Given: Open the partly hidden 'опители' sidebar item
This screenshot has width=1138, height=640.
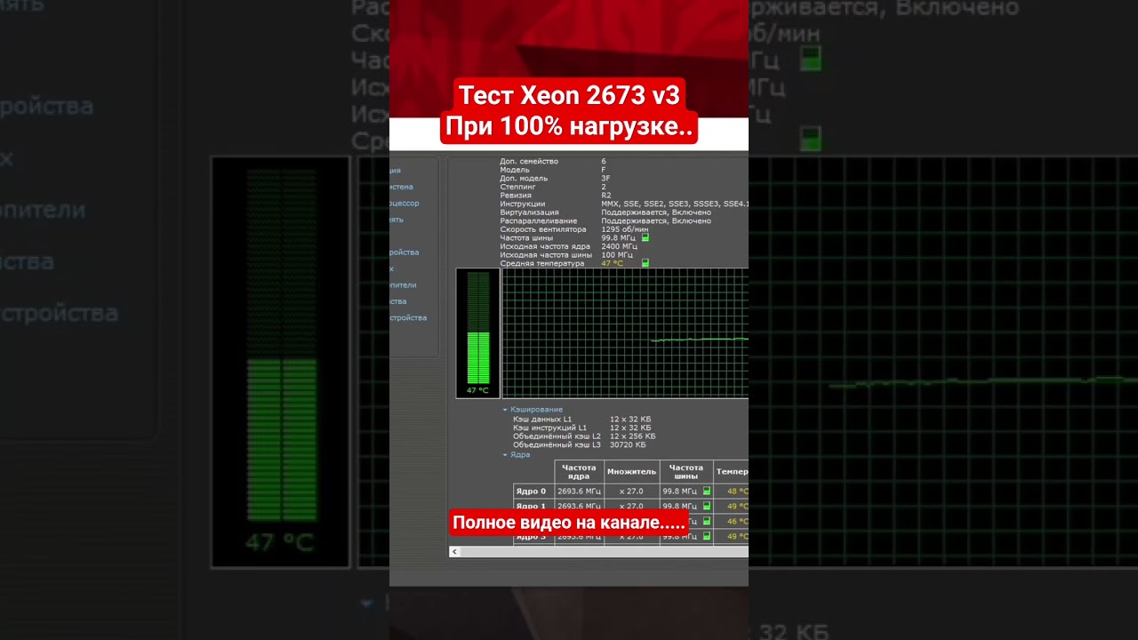Looking at the screenshot, I should point(403,284).
